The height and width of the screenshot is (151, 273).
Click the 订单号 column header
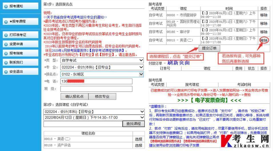click(x=165, y=69)
